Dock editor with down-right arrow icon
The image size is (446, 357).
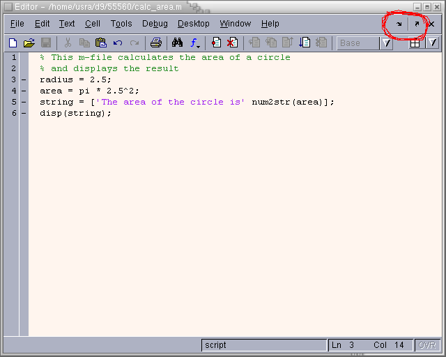pyautogui.click(x=399, y=24)
